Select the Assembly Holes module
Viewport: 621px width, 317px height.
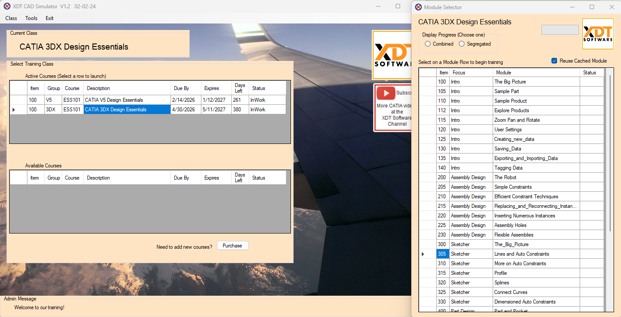[511, 225]
